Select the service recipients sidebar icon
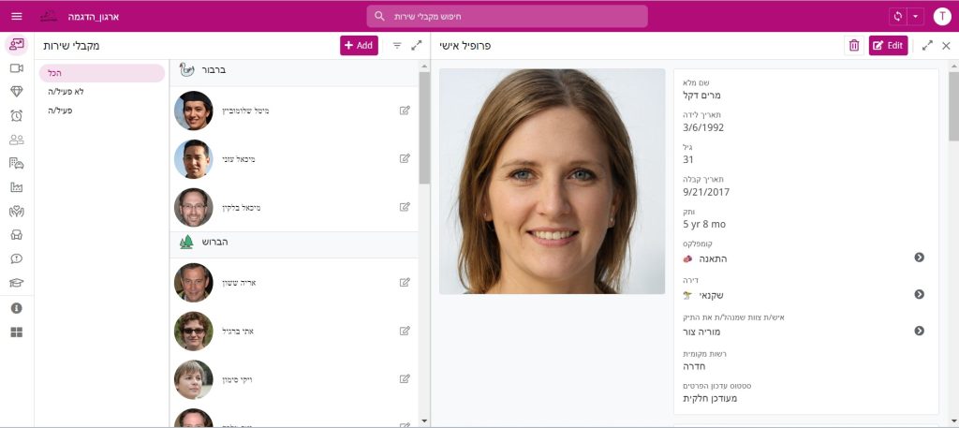 [x=17, y=45]
